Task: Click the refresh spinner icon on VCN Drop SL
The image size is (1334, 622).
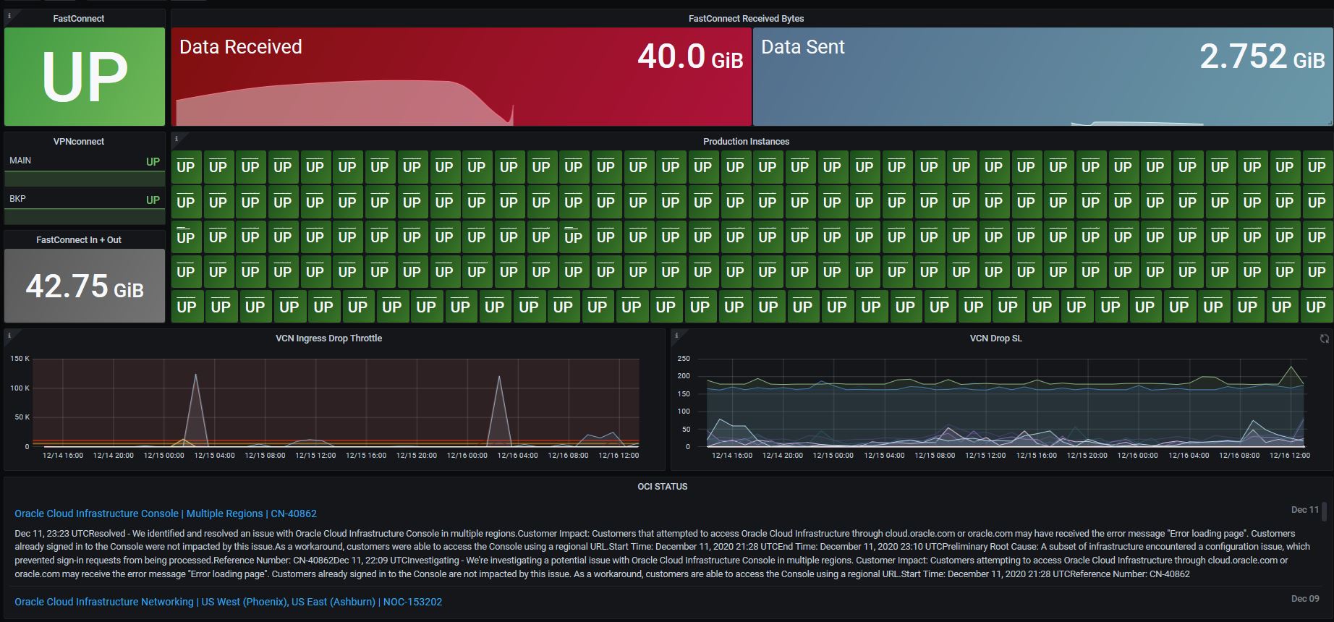Action: (1325, 338)
